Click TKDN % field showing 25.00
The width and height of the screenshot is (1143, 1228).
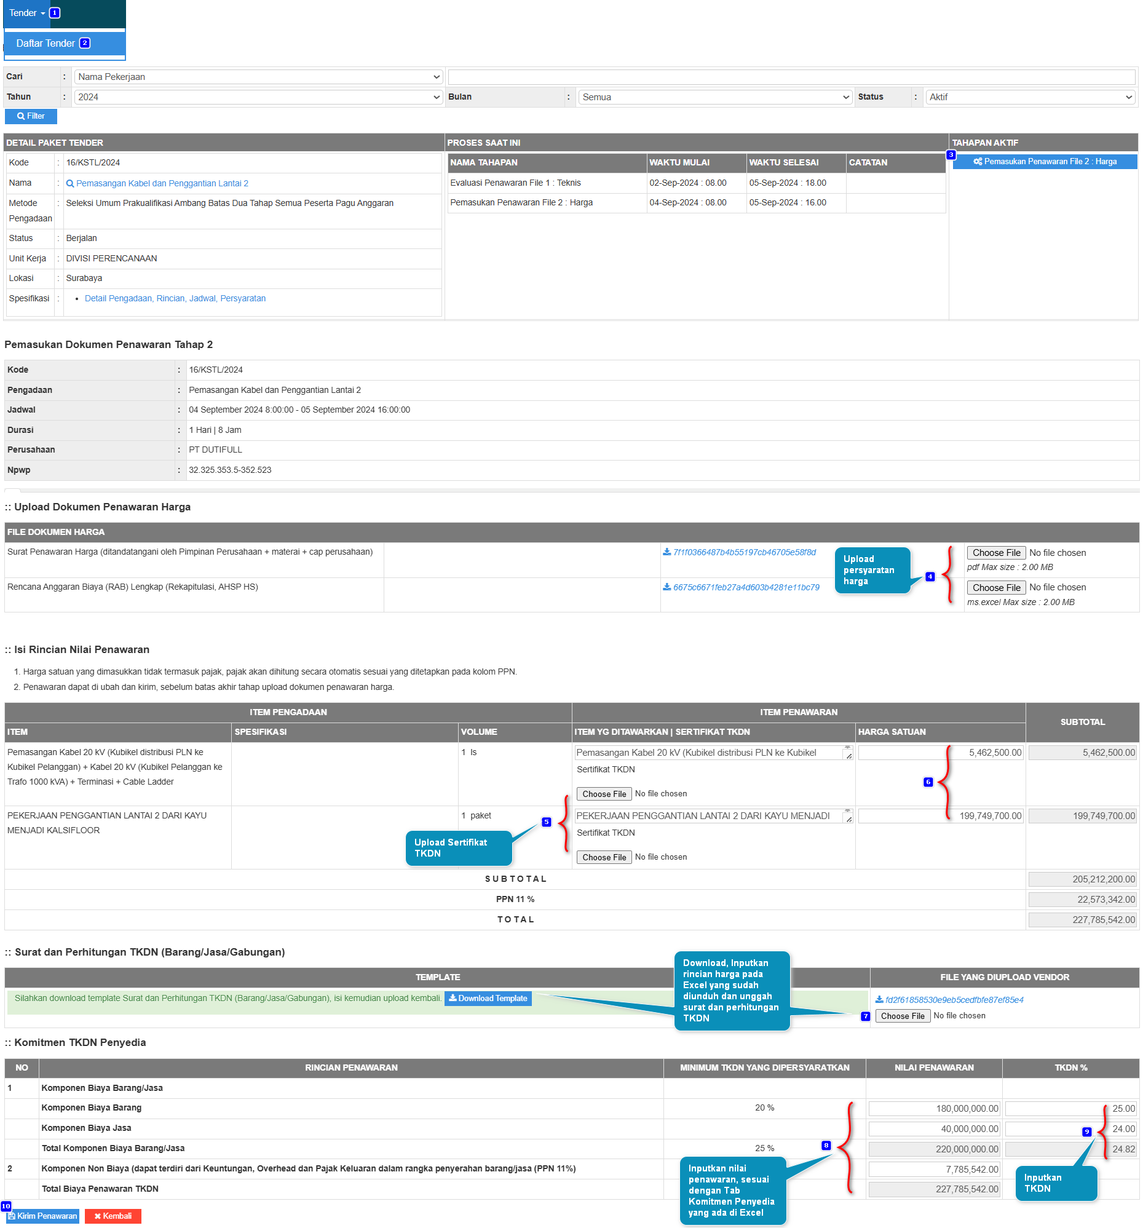point(1070,1109)
